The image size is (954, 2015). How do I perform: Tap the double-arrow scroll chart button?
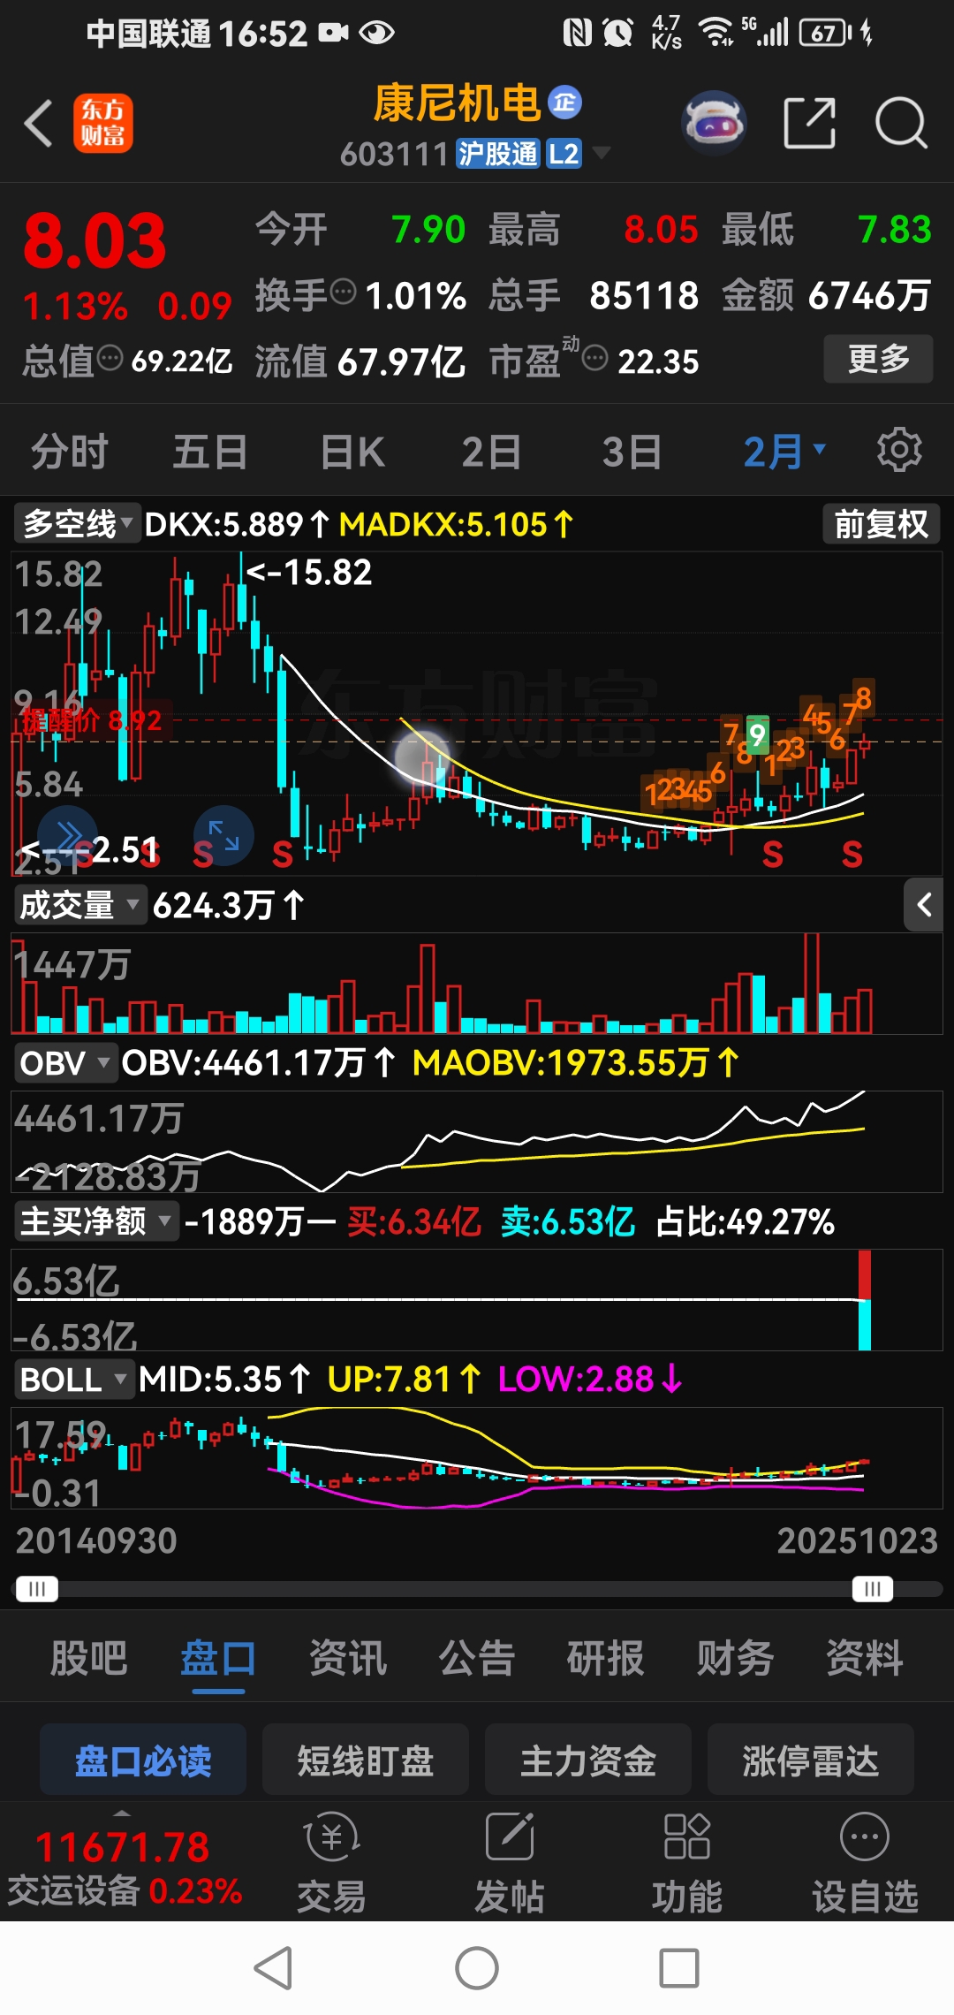pos(68,835)
